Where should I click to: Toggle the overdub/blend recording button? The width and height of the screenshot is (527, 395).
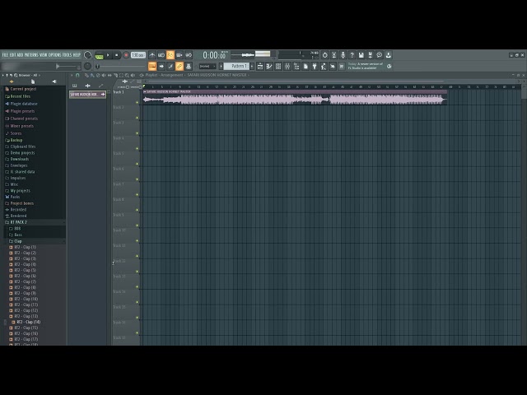180,55
